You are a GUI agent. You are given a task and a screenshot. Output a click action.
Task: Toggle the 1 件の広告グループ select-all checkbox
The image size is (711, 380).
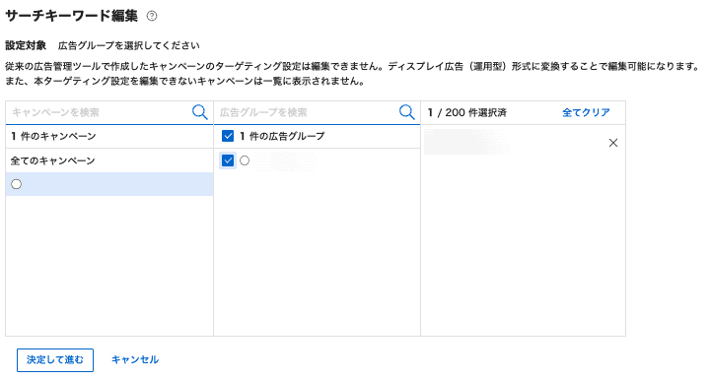pyautogui.click(x=228, y=136)
